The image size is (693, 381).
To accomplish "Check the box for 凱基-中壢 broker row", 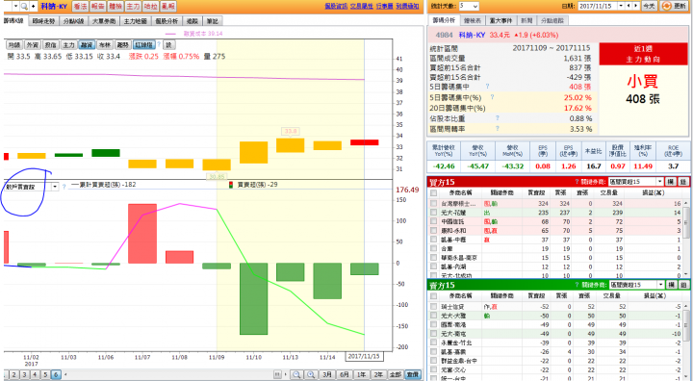I will coord(433,240).
